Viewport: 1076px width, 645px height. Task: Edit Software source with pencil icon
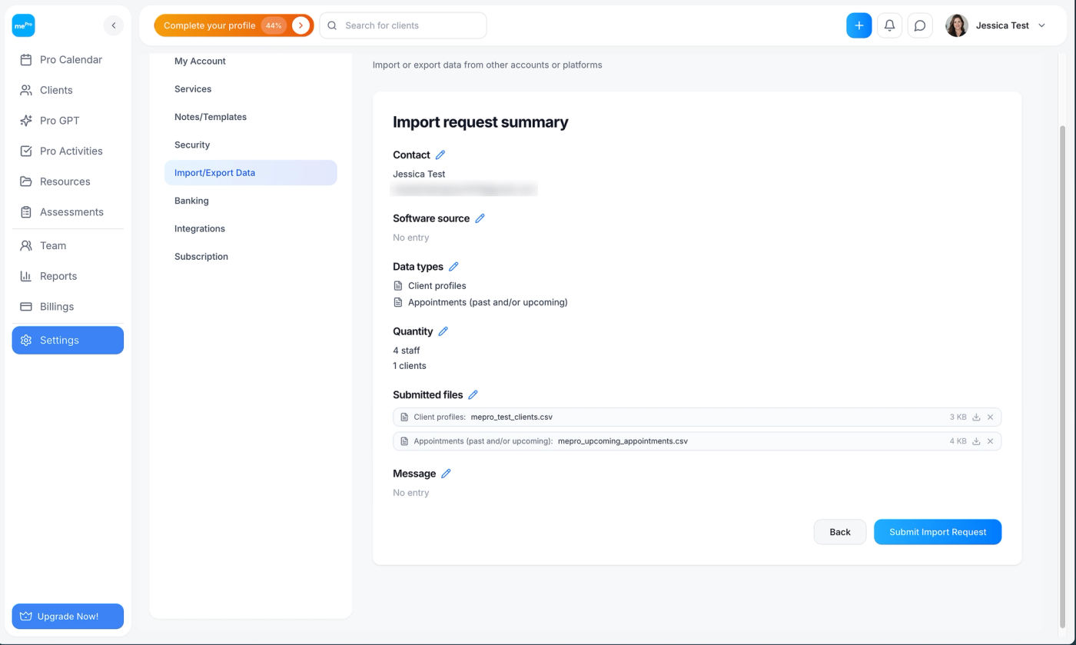[x=480, y=218]
